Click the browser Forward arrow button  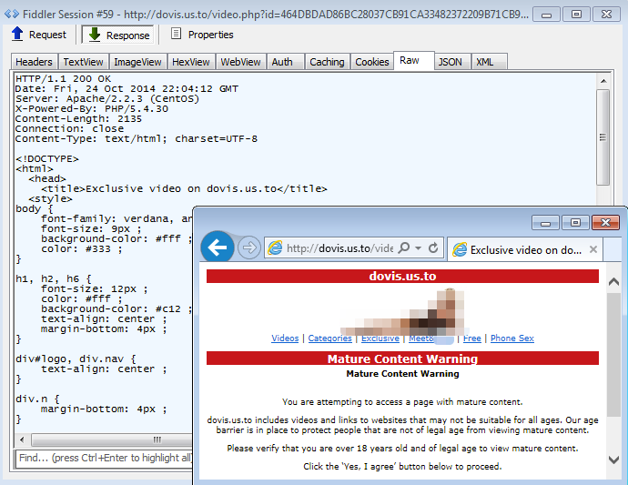(248, 248)
